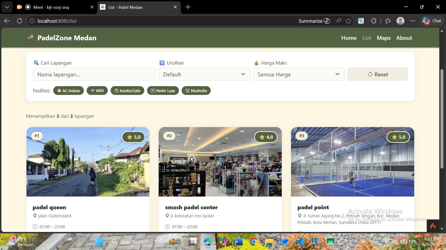Navigate to Home in the site menu

[349, 38]
